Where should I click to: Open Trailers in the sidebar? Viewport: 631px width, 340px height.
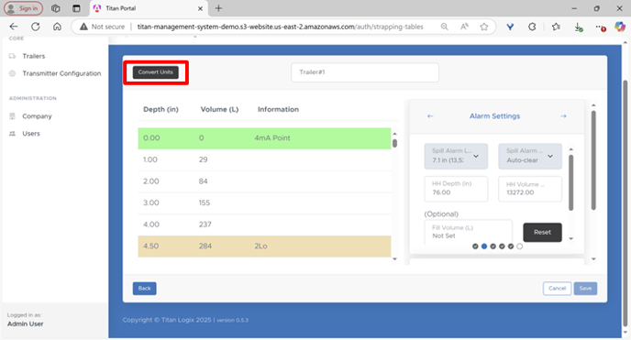[33, 56]
